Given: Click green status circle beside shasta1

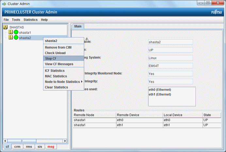Looking at the screenshot, I should 16,33.
